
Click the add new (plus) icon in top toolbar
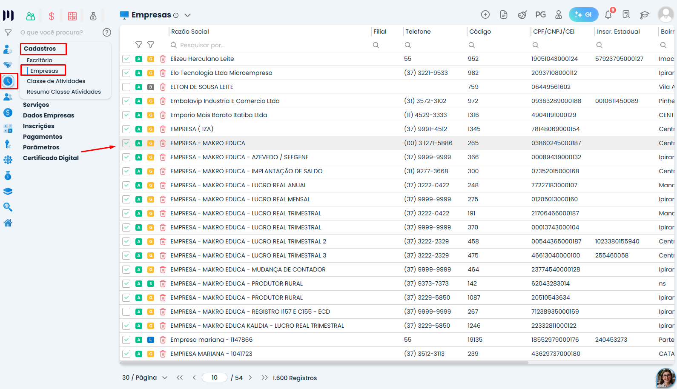485,14
